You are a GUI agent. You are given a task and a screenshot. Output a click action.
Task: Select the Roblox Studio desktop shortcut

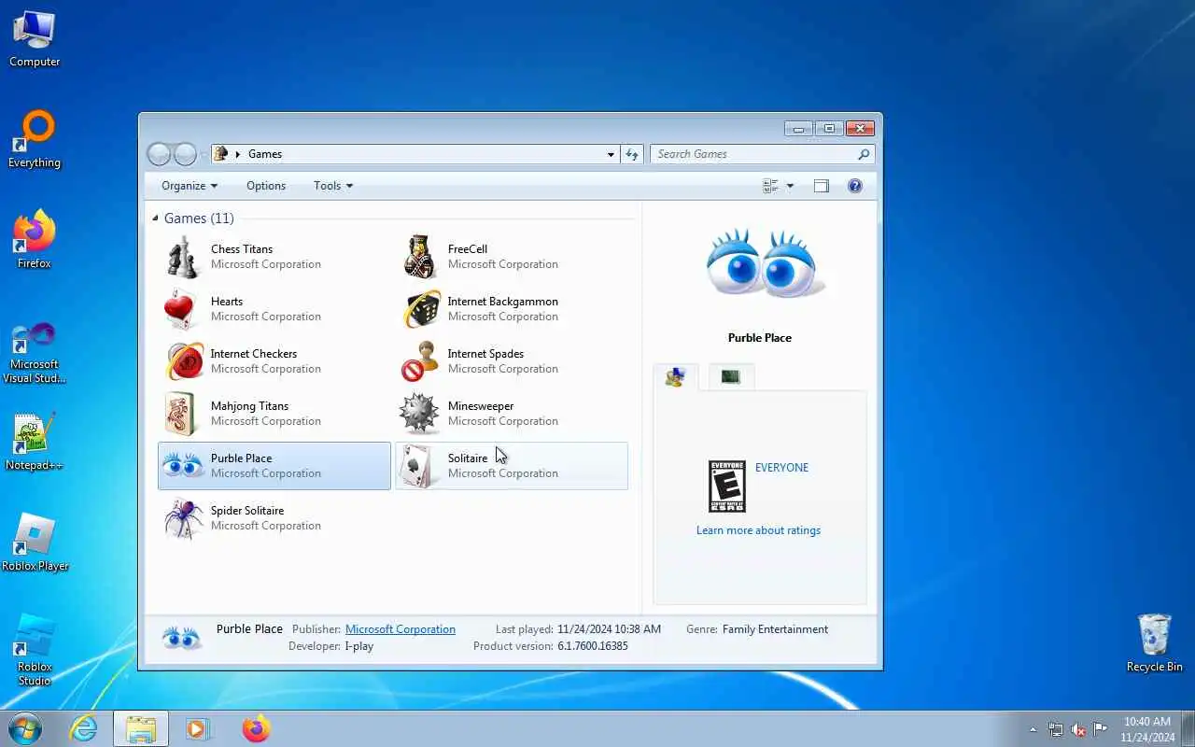(35, 651)
